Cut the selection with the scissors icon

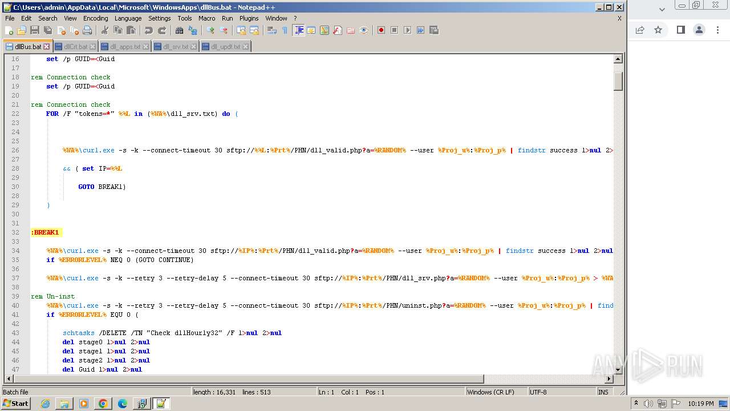[x=105, y=30]
